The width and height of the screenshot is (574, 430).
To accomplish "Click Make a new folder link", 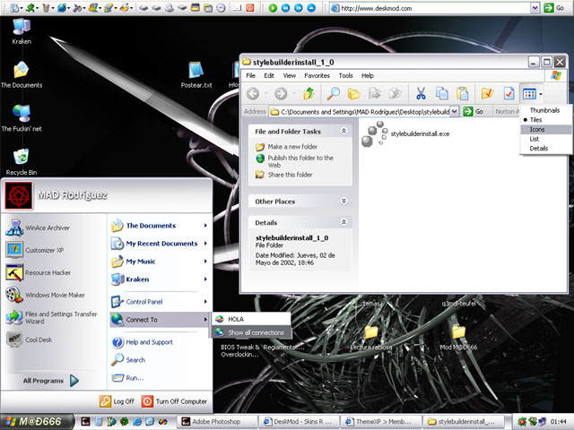I will [x=292, y=147].
